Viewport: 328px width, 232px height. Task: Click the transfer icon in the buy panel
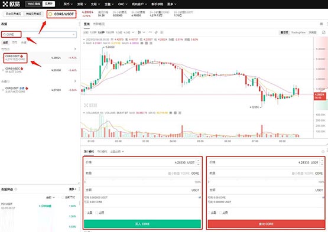(200, 197)
